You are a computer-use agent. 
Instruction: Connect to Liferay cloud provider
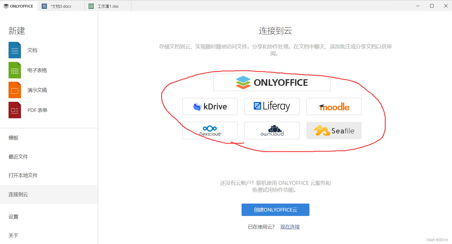[x=272, y=106]
